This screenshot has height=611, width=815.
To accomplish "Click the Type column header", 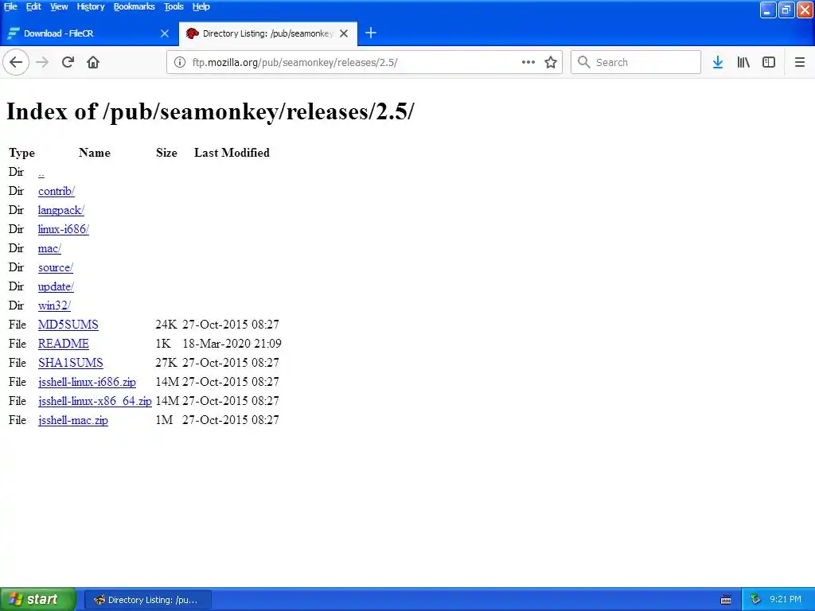I will point(21,153).
